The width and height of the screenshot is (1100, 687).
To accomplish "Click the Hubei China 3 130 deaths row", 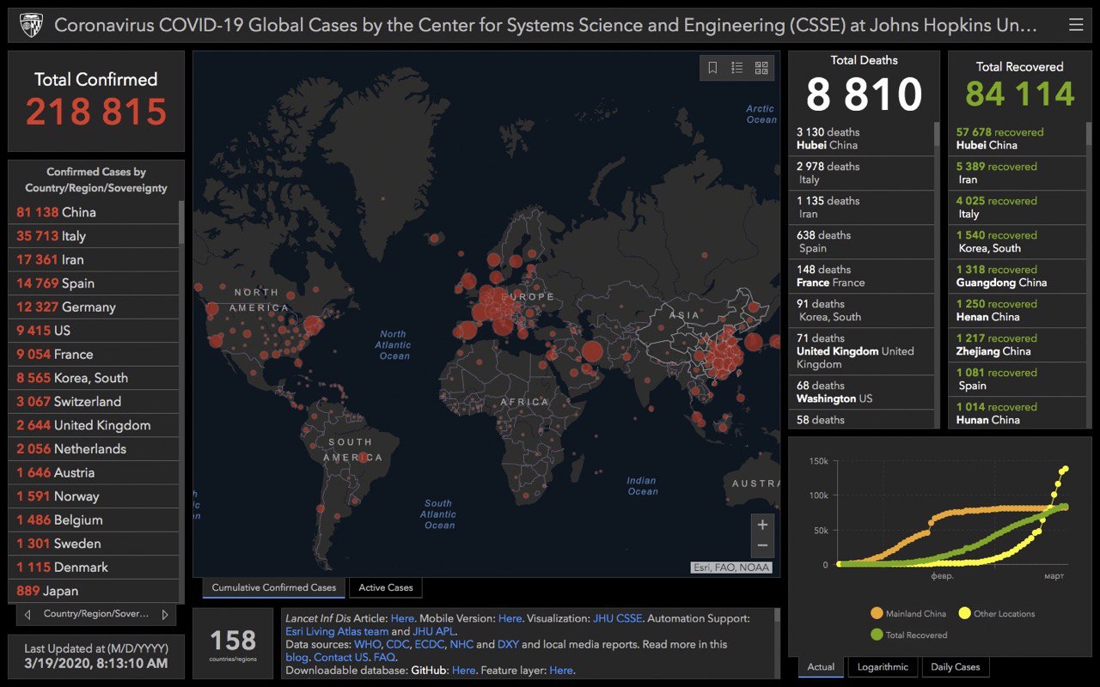I will tap(862, 138).
